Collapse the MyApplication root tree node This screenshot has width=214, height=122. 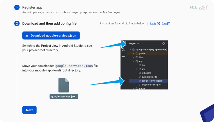[130, 49]
